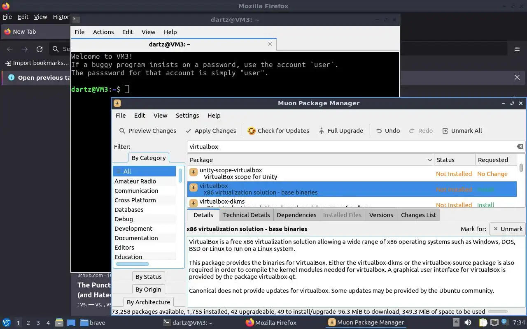This screenshot has height=329, width=527.
Task: Open the terminal Help menu
Action: coord(170,32)
